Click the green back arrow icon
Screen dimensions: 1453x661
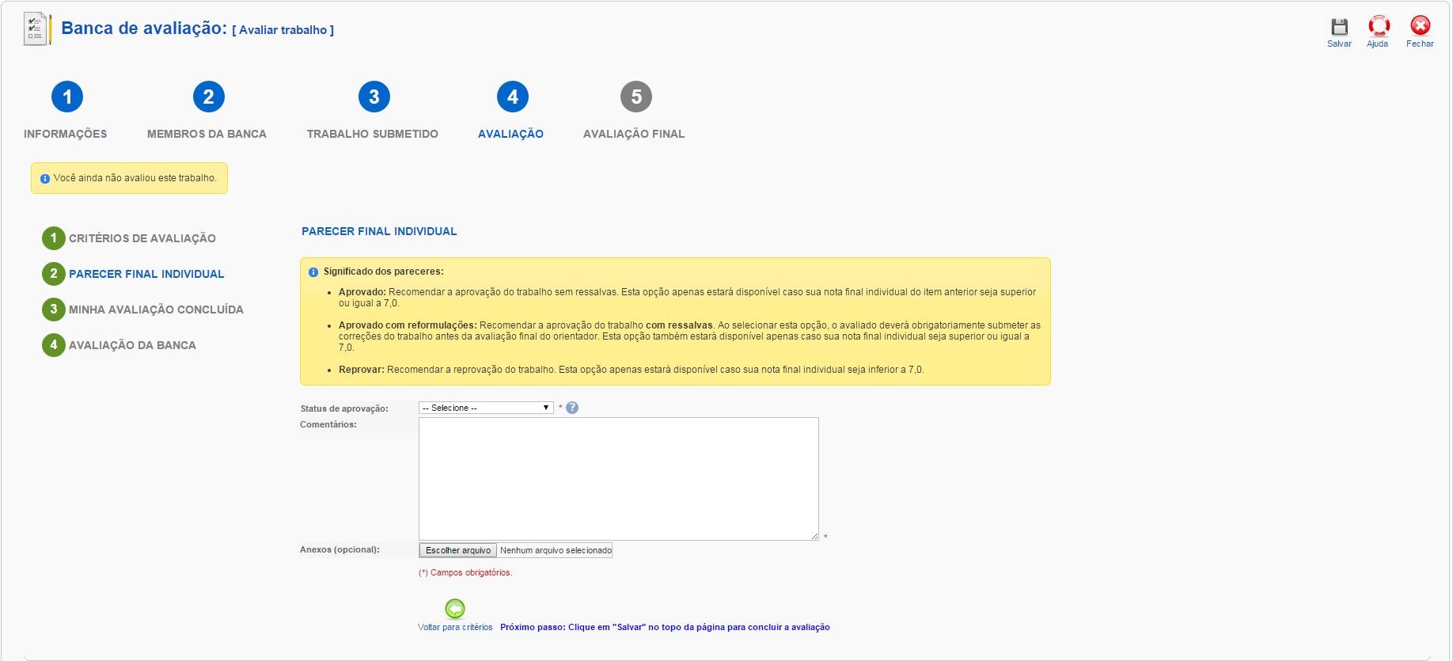click(x=455, y=609)
